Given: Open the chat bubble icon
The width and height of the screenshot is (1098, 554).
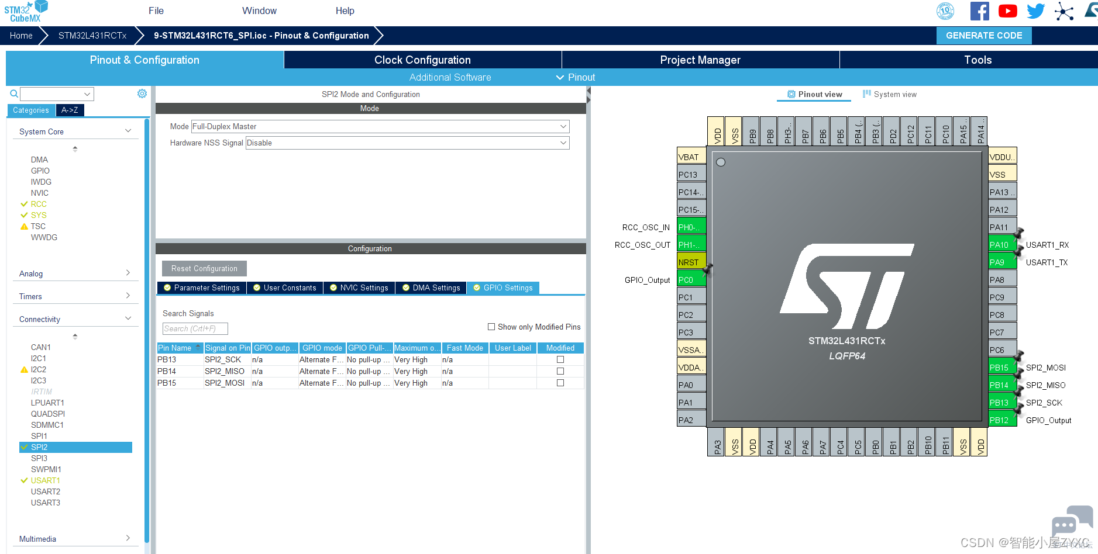Looking at the screenshot, I should coord(1072,522).
